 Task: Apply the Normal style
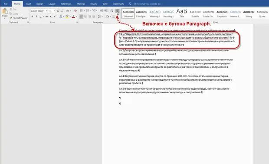click(128, 13)
